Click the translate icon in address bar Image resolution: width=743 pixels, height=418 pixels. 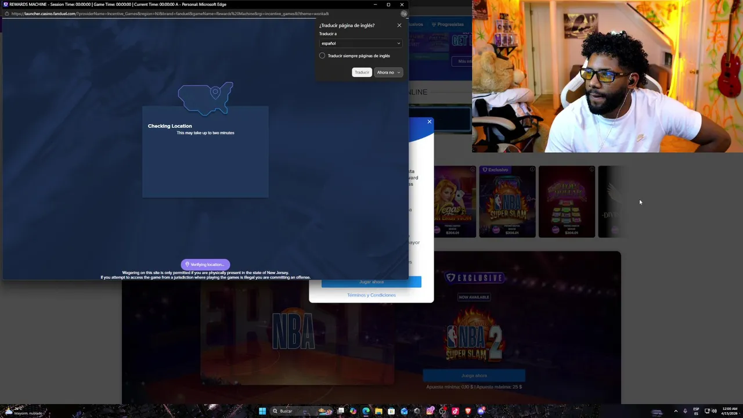pyautogui.click(x=404, y=13)
